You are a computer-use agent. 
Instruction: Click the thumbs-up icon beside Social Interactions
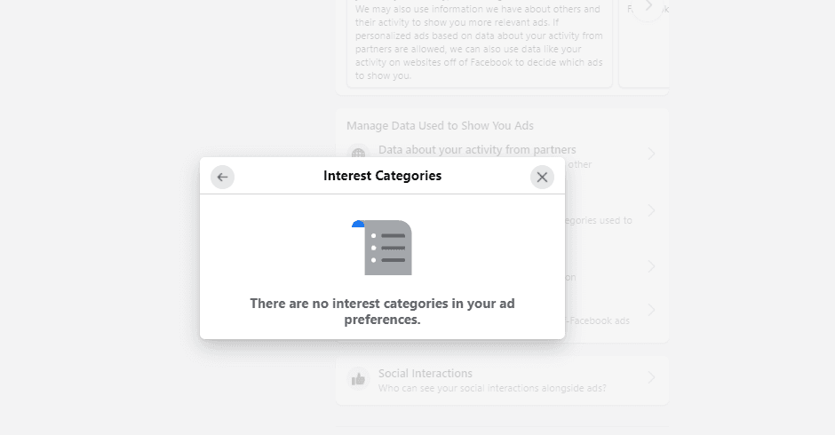(358, 379)
